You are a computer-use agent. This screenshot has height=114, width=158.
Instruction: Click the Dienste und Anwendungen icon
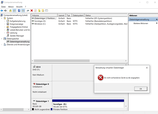(x=5, y=44)
